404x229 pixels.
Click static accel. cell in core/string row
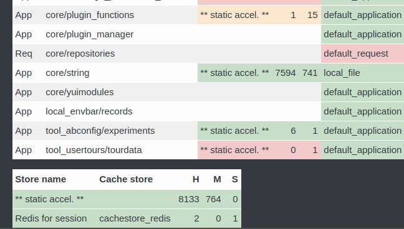pyautogui.click(x=234, y=73)
